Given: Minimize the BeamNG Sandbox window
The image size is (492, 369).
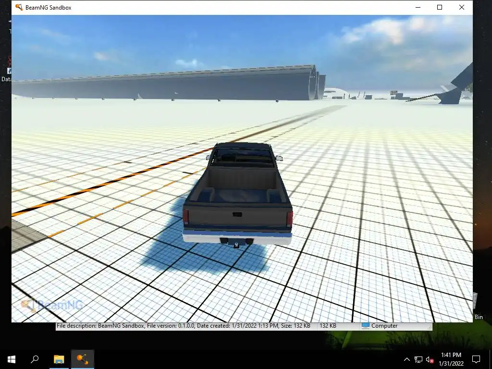Looking at the screenshot, I should (418, 7).
